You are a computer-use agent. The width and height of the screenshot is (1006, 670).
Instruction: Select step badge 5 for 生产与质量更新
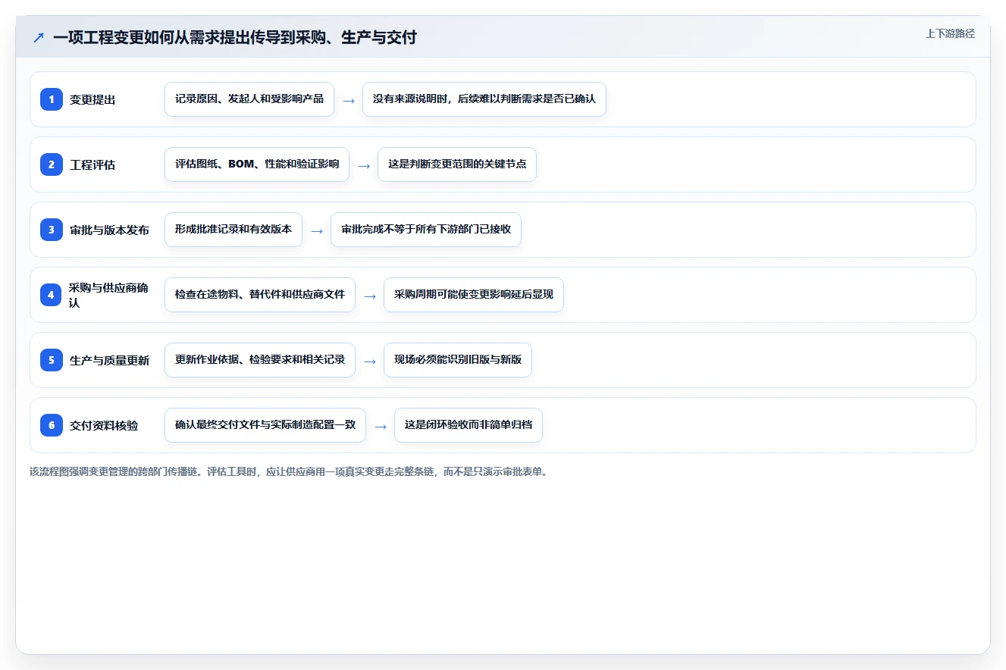(52, 360)
